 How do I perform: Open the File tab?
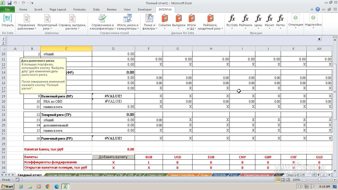coord(7,9)
